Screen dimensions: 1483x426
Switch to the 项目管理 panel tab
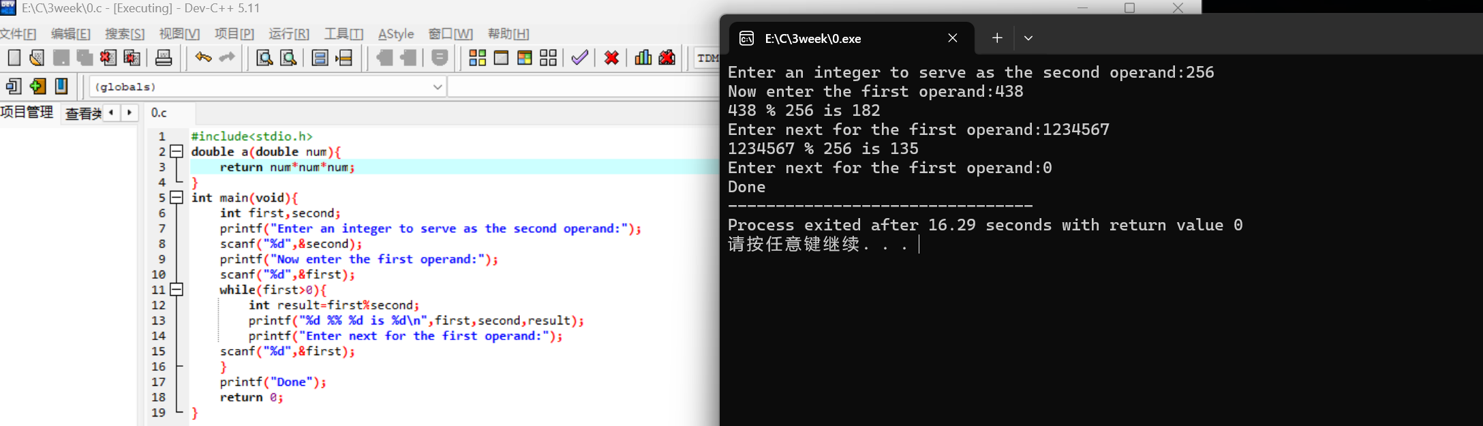pyautogui.click(x=27, y=112)
